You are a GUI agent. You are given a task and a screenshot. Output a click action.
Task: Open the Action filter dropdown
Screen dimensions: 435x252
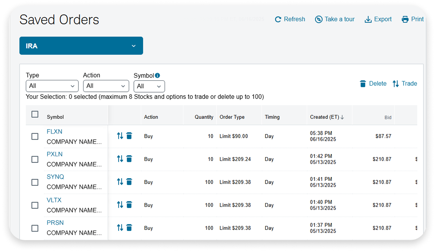[106, 86]
